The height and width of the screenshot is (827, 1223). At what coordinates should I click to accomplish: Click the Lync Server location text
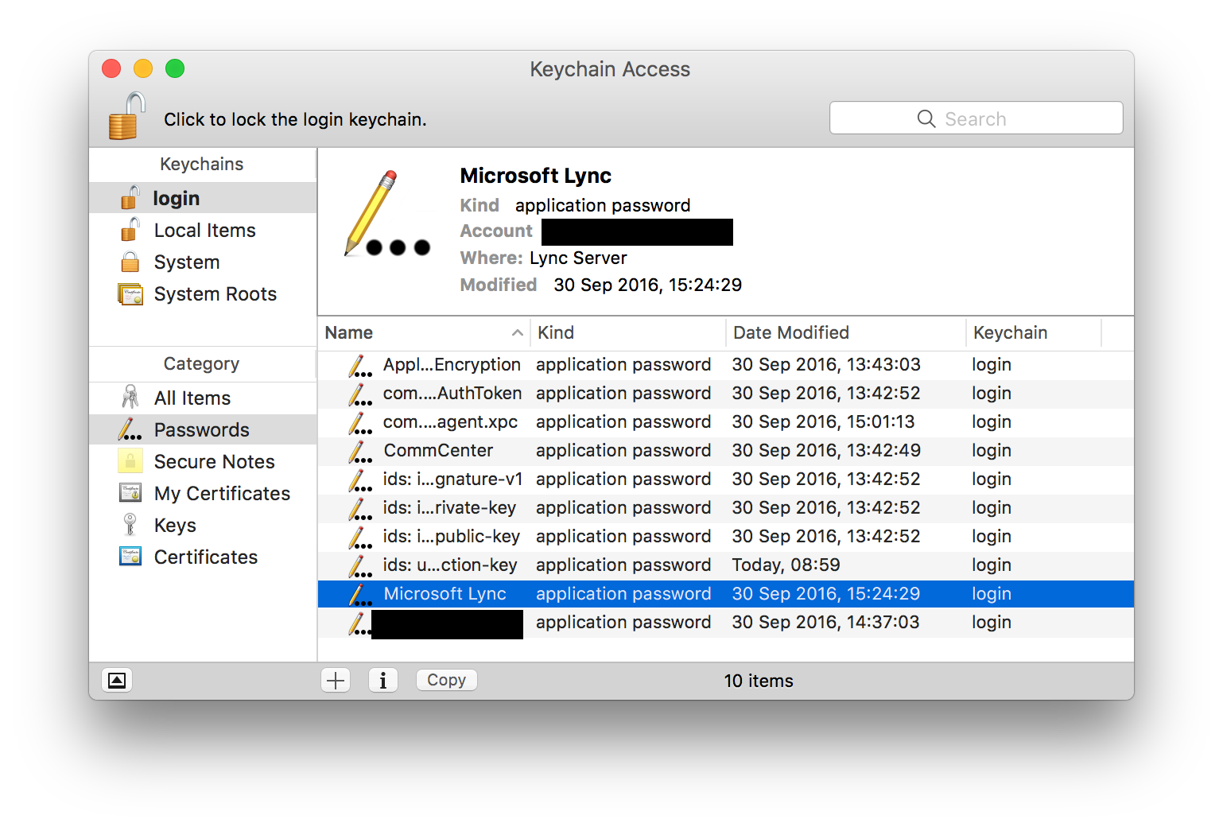point(578,258)
